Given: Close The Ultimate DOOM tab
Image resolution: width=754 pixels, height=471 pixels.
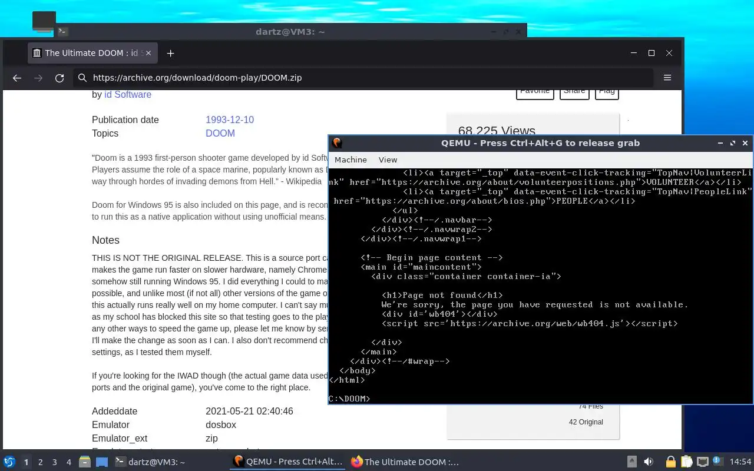Looking at the screenshot, I should point(148,53).
